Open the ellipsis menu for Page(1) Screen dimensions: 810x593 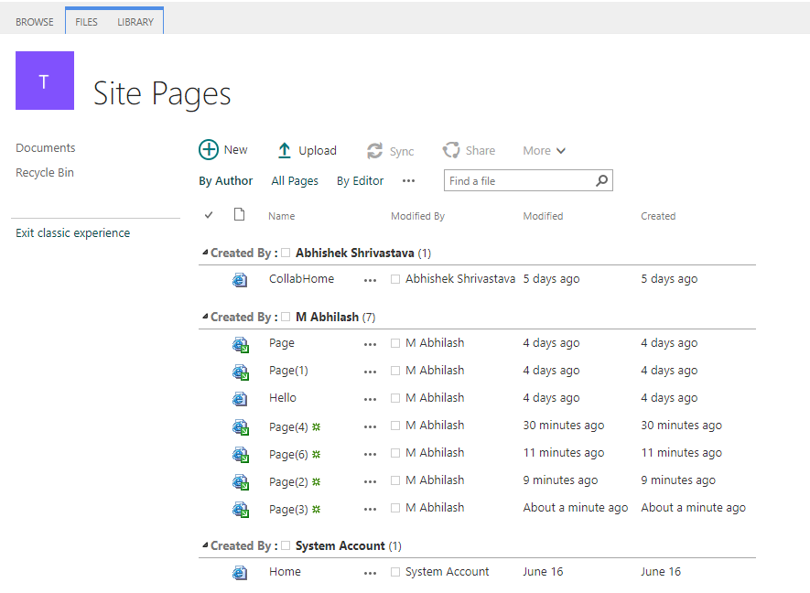pos(370,372)
